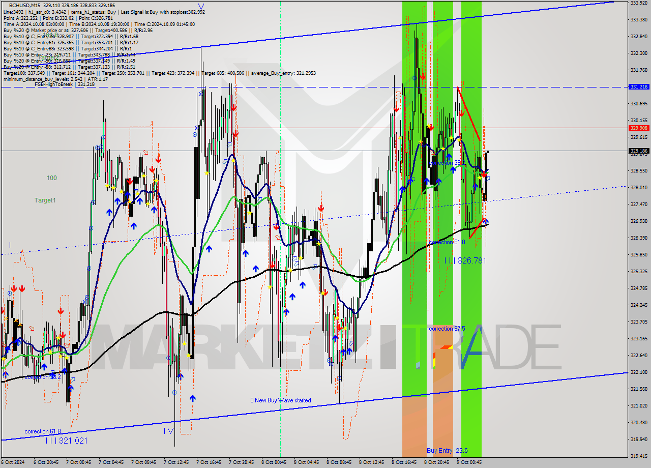Click the Buy Entry -23.6 label
The height and width of the screenshot is (468, 651).
(447, 451)
